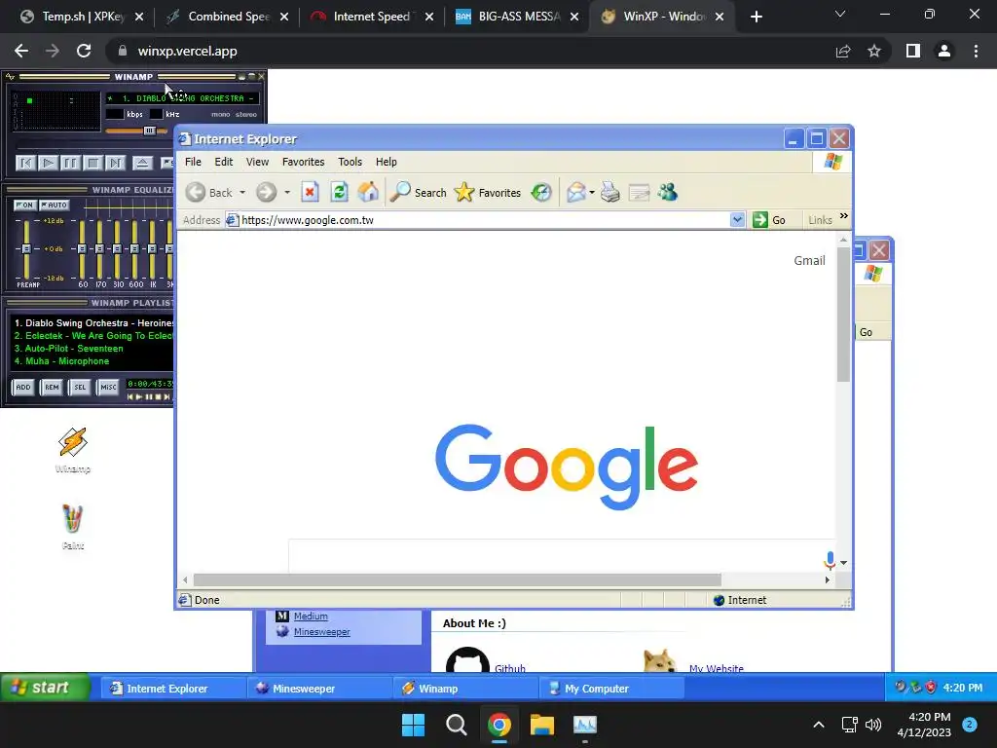Expand the Back button history dropdown arrow
This screenshot has width=997, height=748.
click(x=242, y=192)
